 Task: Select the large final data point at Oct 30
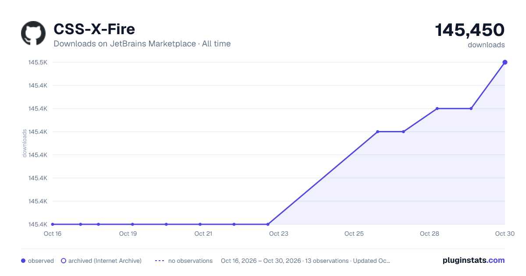[505, 62]
